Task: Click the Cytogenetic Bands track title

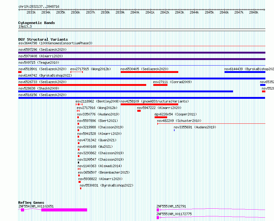Action: coord(37,23)
